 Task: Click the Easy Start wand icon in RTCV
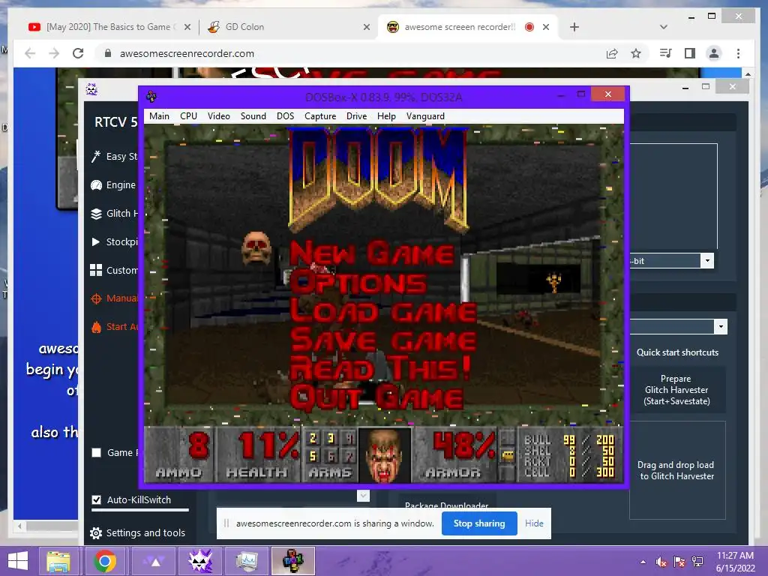[96, 156]
